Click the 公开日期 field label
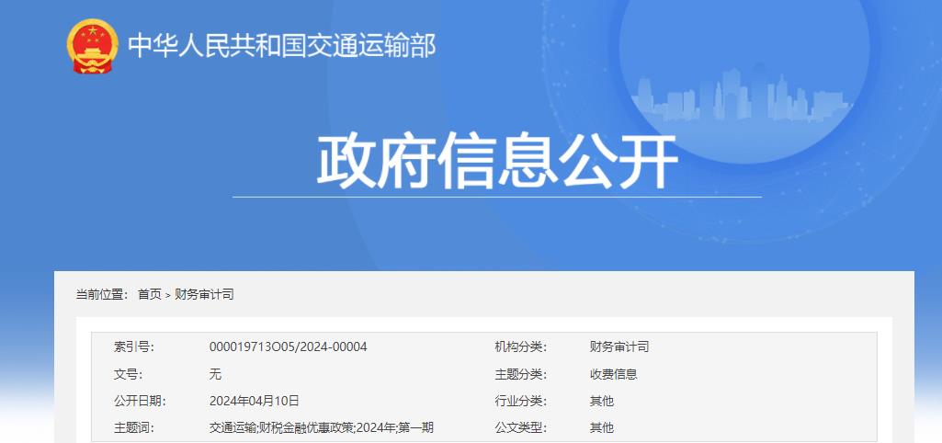This screenshot has width=942, height=443. (139, 401)
